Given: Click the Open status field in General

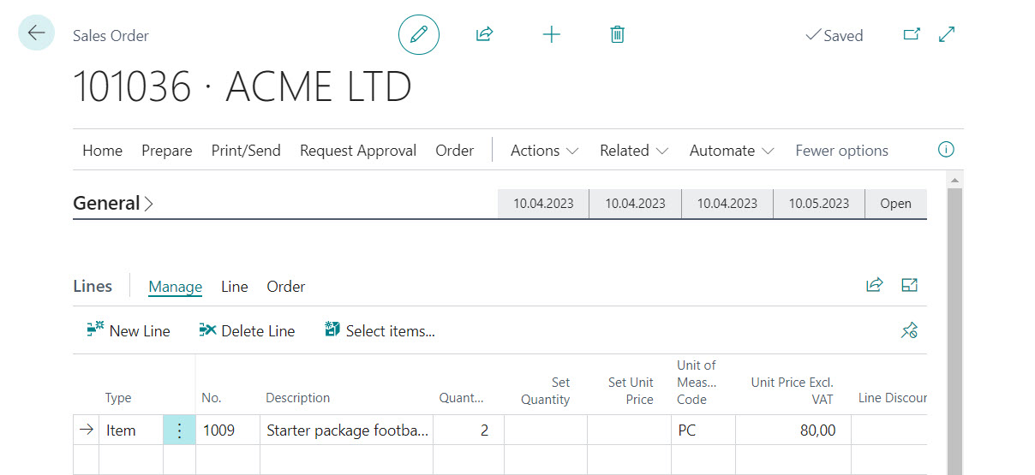Looking at the screenshot, I should coord(896,204).
